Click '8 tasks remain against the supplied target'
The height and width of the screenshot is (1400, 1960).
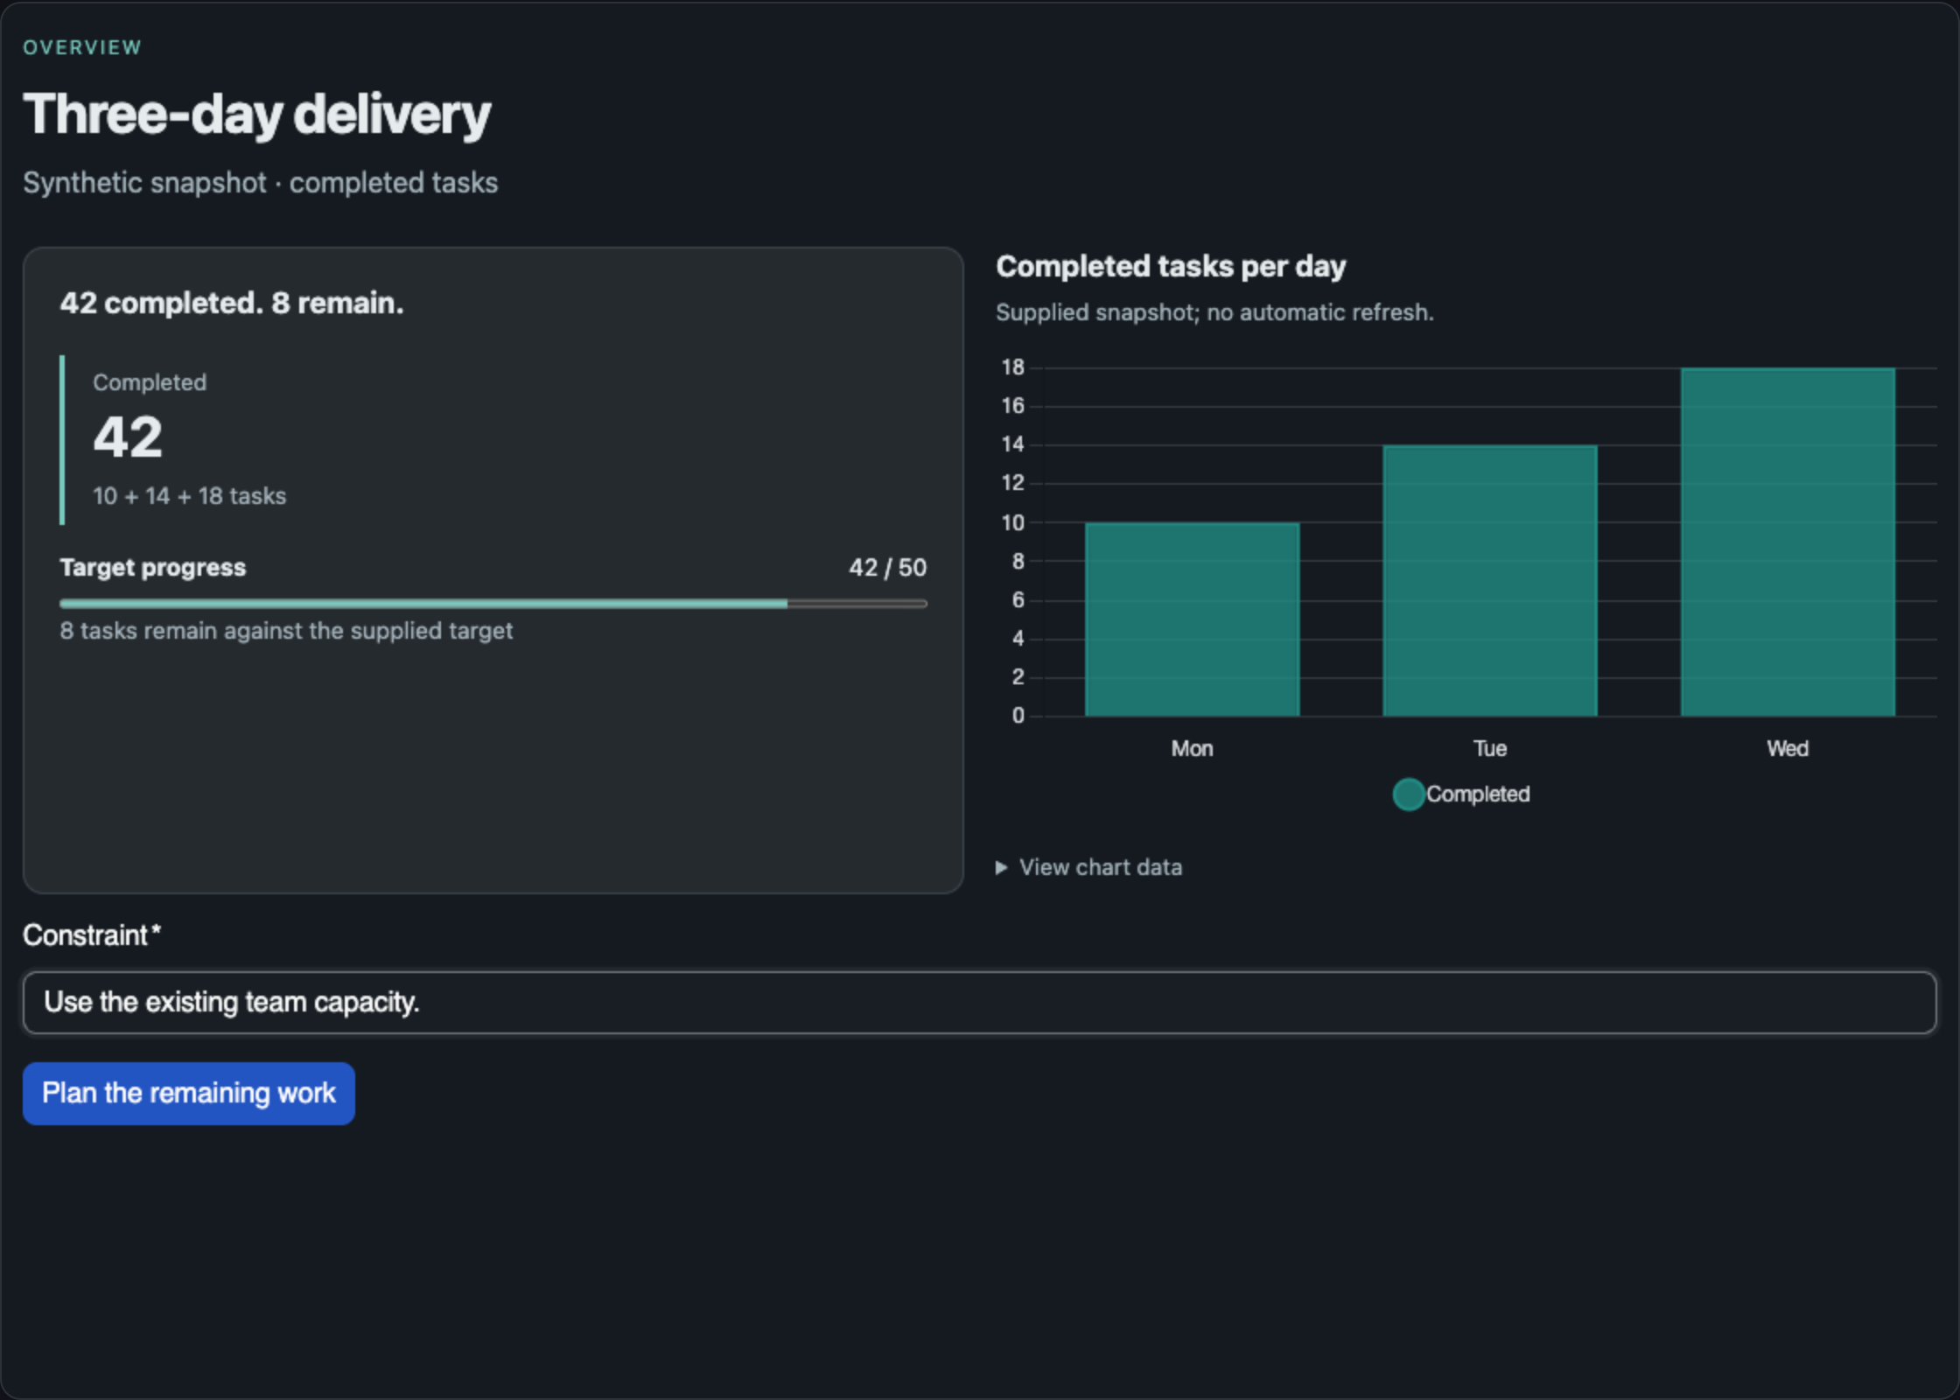pos(286,631)
